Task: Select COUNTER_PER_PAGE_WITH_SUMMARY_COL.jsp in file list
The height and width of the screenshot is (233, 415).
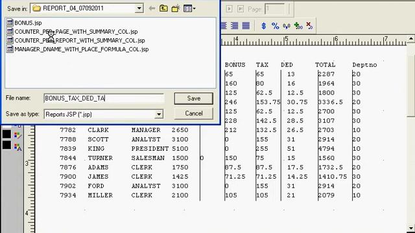Action: [x=76, y=32]
